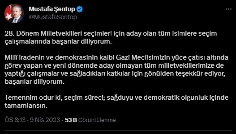Click the blue verified badge
The image size is (236, 134).
click(80, 10)
